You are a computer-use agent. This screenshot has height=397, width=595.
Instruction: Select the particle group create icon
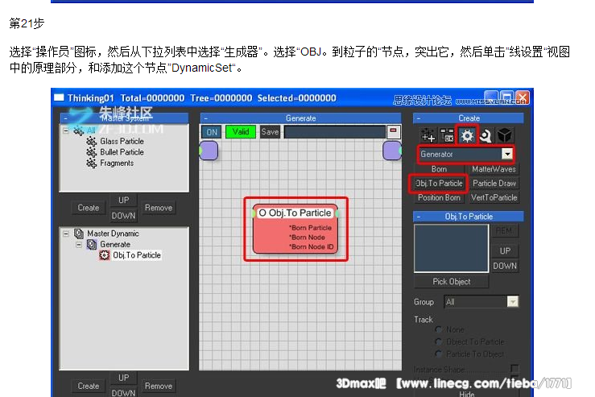[428, 135]
